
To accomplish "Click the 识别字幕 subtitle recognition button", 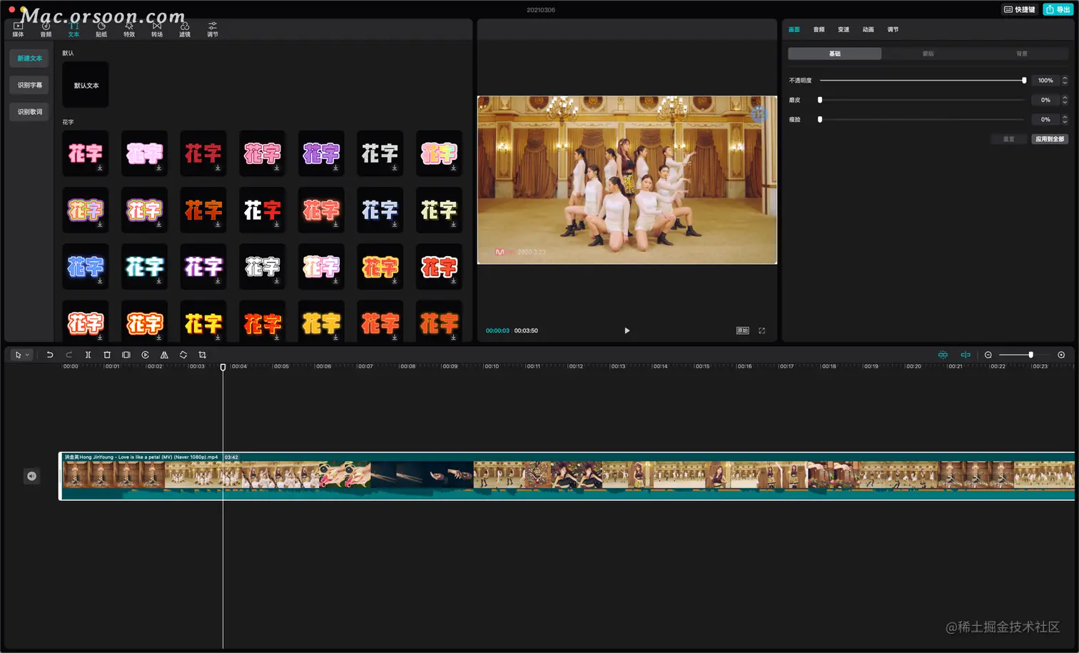I will (29, 85).
